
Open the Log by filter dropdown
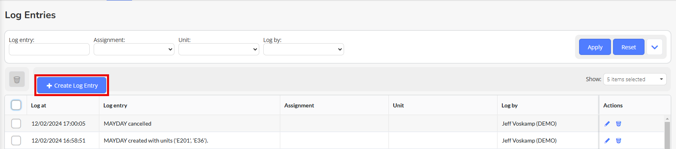(304, 49)
